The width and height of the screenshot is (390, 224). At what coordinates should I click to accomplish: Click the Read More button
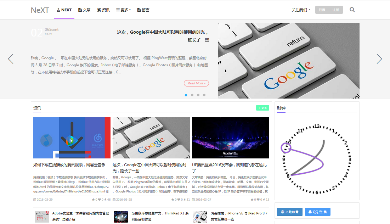(x=196, y=83)
